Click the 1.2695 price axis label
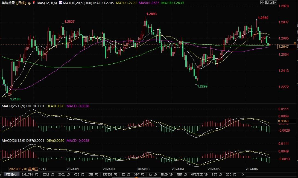The height and width of the screenshot is (178, 298). 283,38
